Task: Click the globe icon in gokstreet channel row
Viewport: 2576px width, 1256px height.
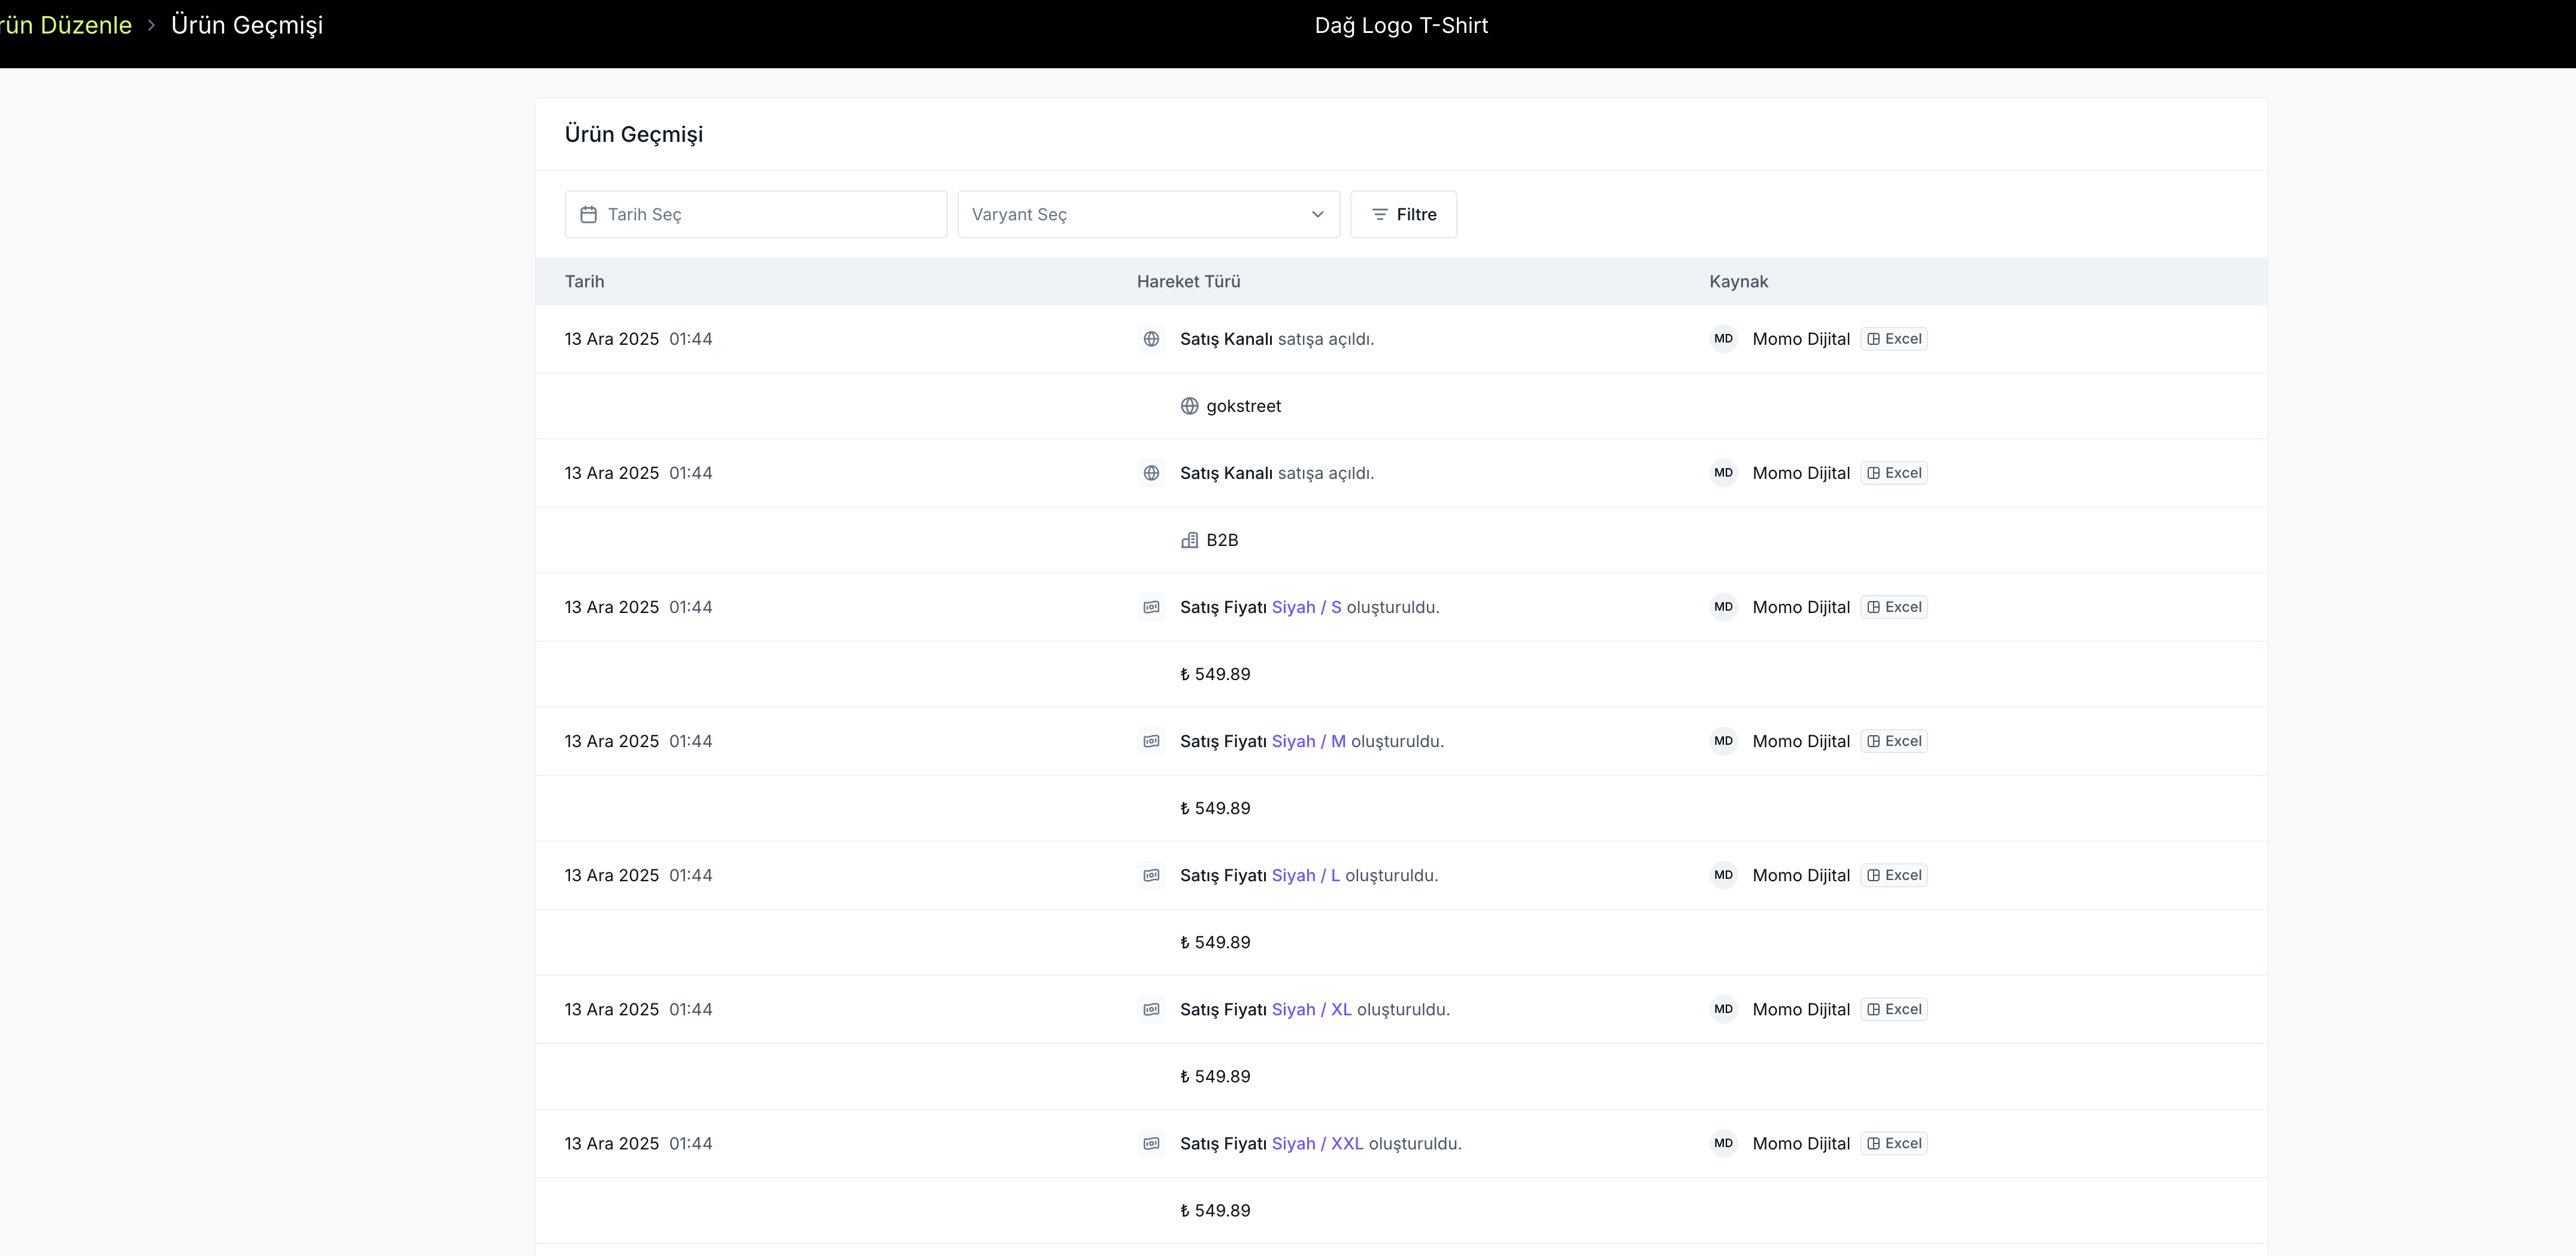Action: click(x=1151, y=339)
